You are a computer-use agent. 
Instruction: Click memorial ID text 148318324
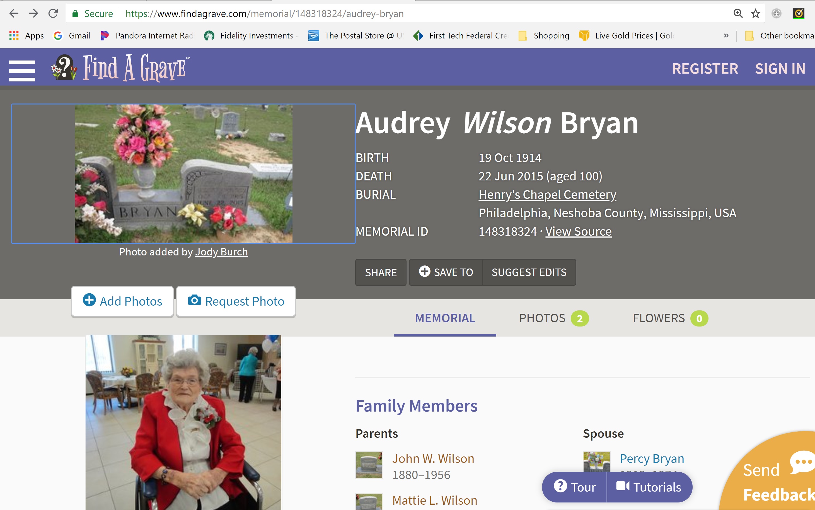coord(507,231)
